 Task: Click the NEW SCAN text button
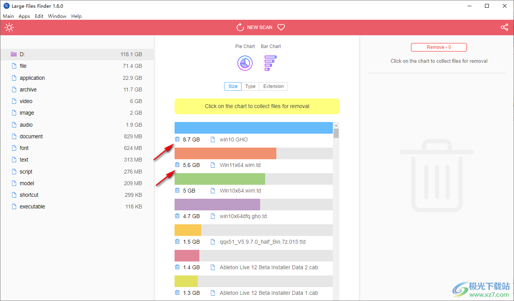click(x=260, y=28)
